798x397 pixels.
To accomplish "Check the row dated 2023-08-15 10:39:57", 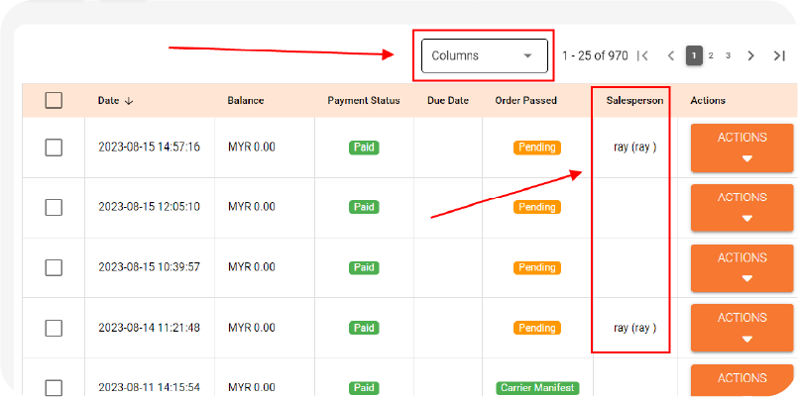I will 54,267.
